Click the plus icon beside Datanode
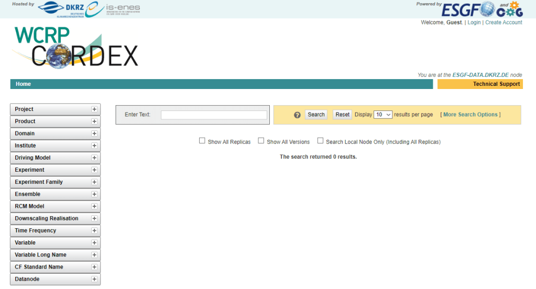Screen dimensions: 536x289 coord(94,280)
